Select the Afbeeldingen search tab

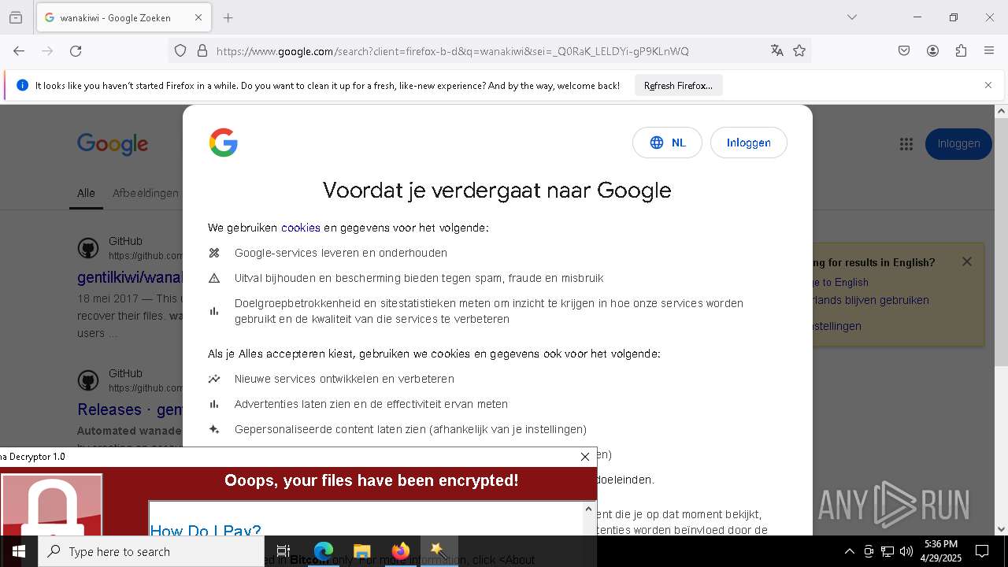pos(146,193)
